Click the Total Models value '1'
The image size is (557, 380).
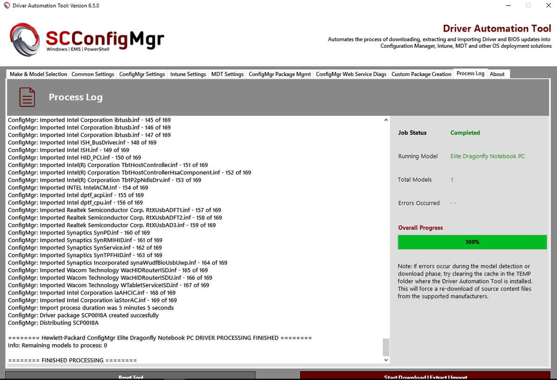pyautogui.click(x=452, y=180)
